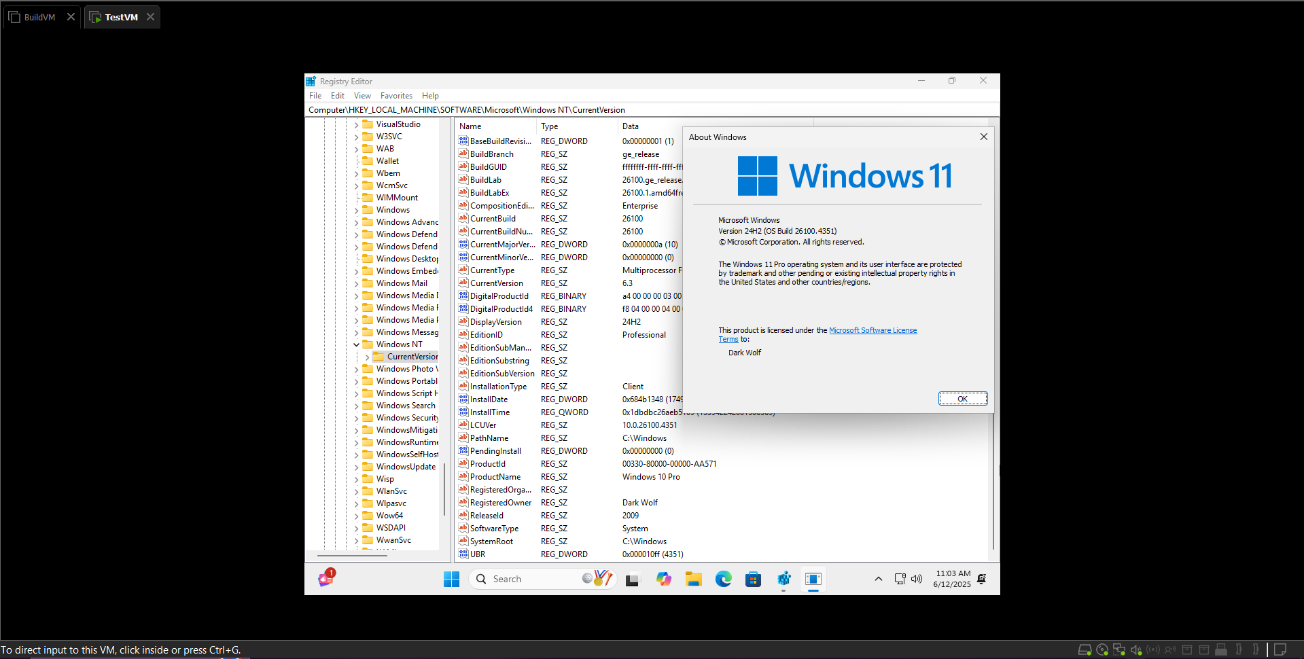Sort by the Type column header
Image resolution: width=1304 pixels, height=659 pixels.
click(578, 126)
